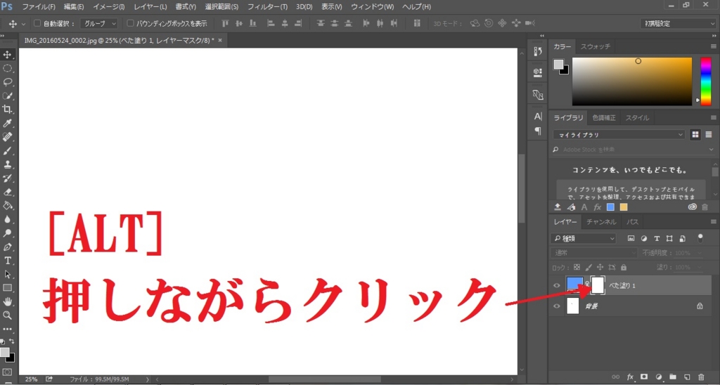Click the blue swatch in the Library panel

click(x=610, y=207)
